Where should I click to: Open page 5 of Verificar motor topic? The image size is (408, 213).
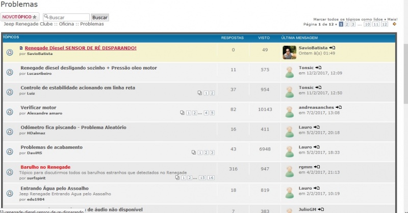point(212,113)
